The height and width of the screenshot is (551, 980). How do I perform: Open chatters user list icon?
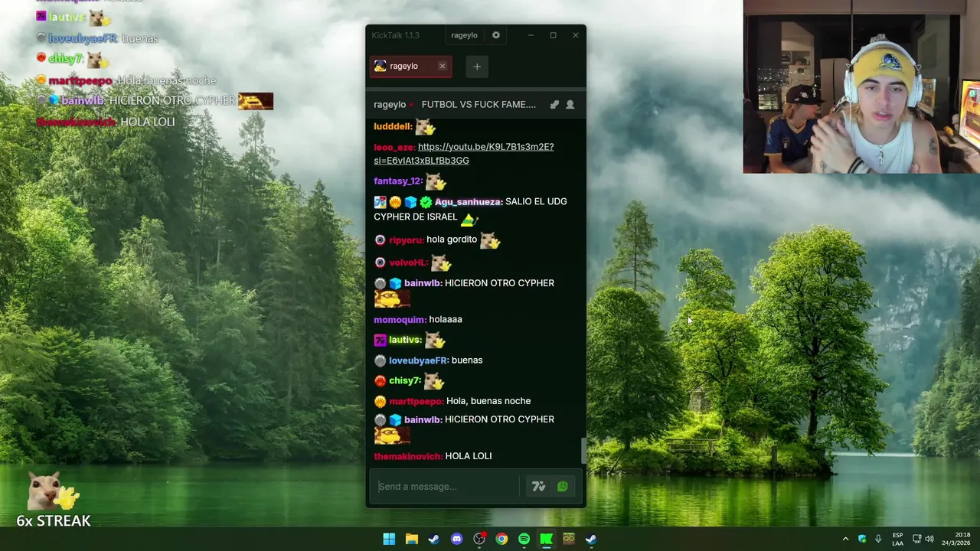(570, 105)
